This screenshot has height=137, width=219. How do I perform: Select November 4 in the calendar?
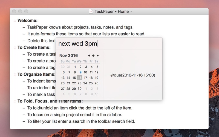pyautogui.click(x=92, y=67)
